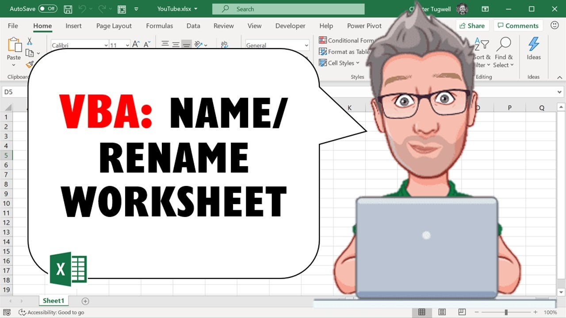The width and height of the screenshot is (566, 318).
Task: Open the Help tab
Action: pyautogui.click(x=326, y=26)
